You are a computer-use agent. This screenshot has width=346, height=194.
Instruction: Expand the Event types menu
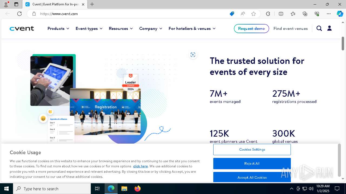89,29
